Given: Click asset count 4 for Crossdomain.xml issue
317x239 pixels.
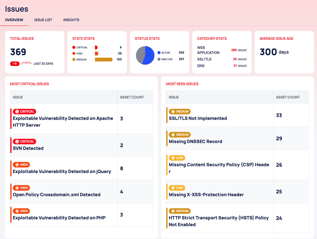Looking at the screenshot, I should tap(122, 192).
